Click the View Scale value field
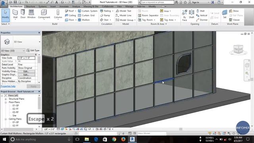This screenshot has width=254, height=143. pos(27,58)
